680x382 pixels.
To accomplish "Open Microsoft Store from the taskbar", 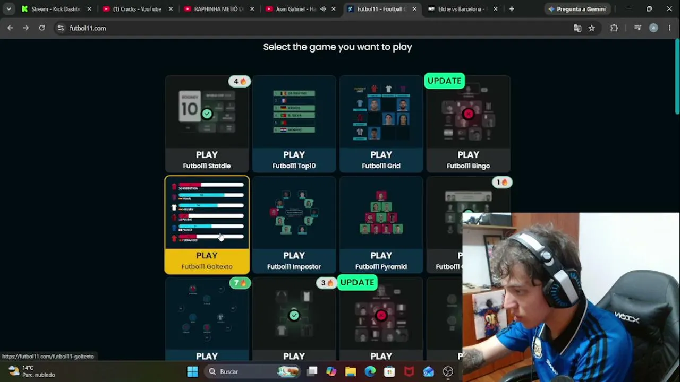I will [389, 371].
